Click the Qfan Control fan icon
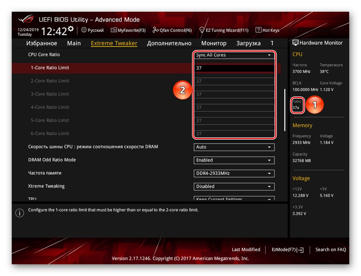Image resolution: width=361 pixels, height=276 pixels. [x=156, y=30]
